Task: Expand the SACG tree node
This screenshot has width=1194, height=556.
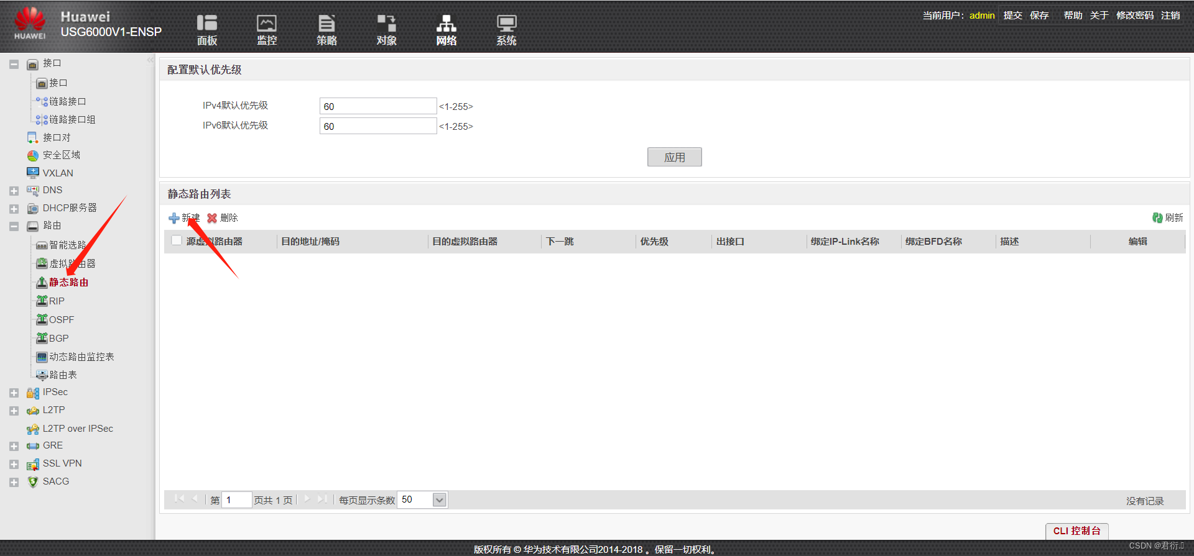Action: point(14,482)
